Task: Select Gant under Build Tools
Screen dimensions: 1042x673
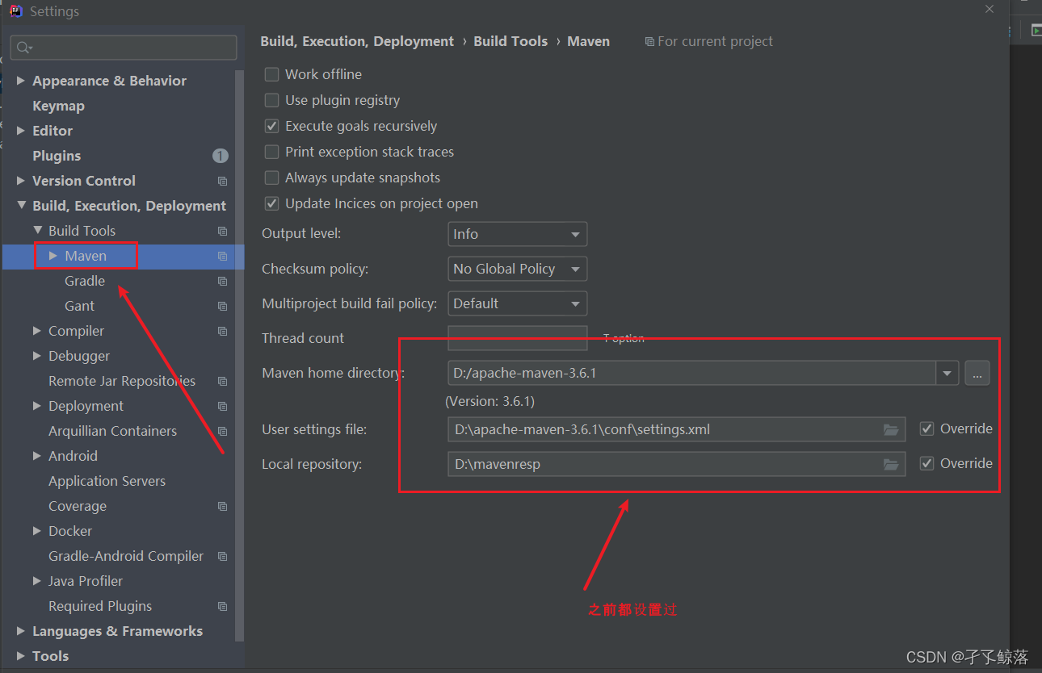Action: click(x=79, y=306)
